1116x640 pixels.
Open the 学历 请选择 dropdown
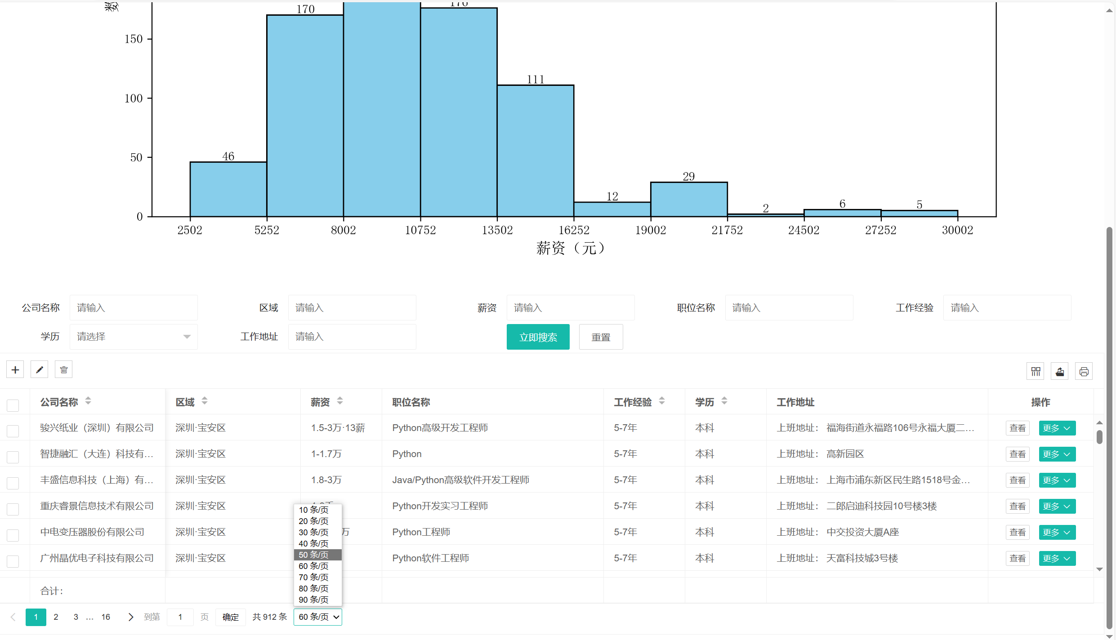click(134, 337)
